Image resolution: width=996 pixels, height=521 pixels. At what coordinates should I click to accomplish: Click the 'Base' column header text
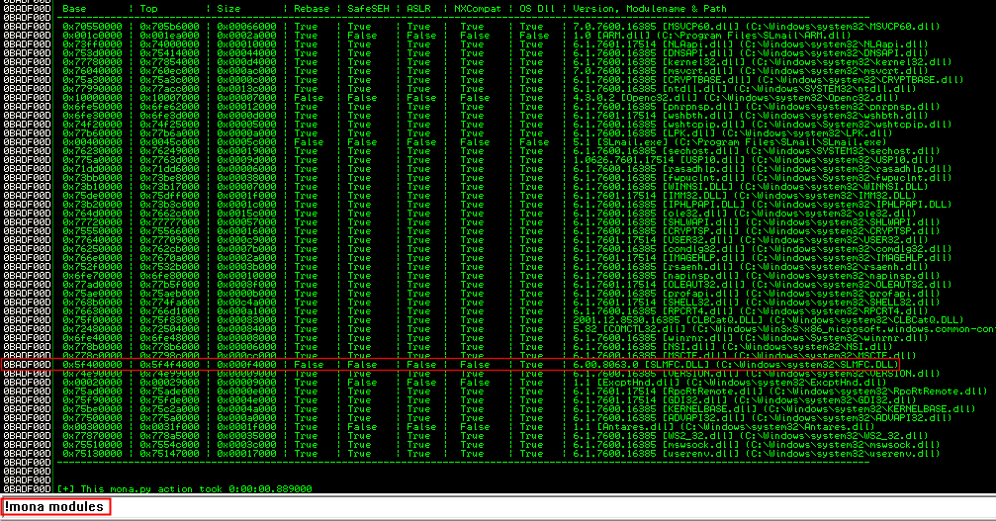click(74, 9)
